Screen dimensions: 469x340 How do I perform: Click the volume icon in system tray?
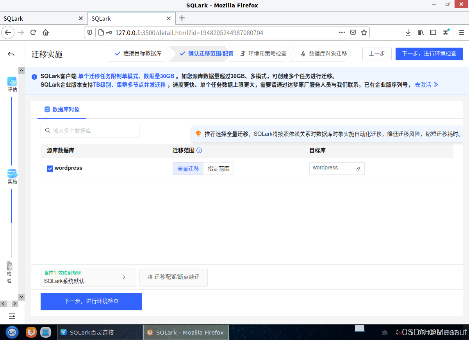point(398,332)
